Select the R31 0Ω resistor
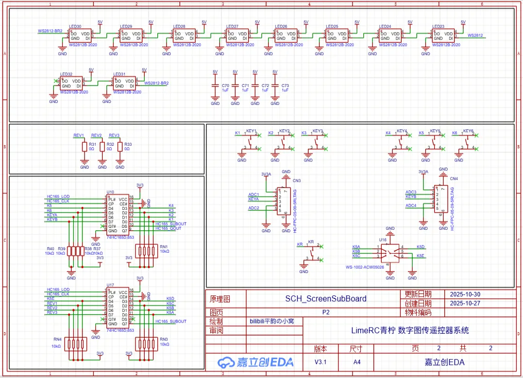The width and height of the screenshot is (523, 378). [x=84, y=146]
